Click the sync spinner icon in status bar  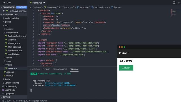click(x=14, y=101)
